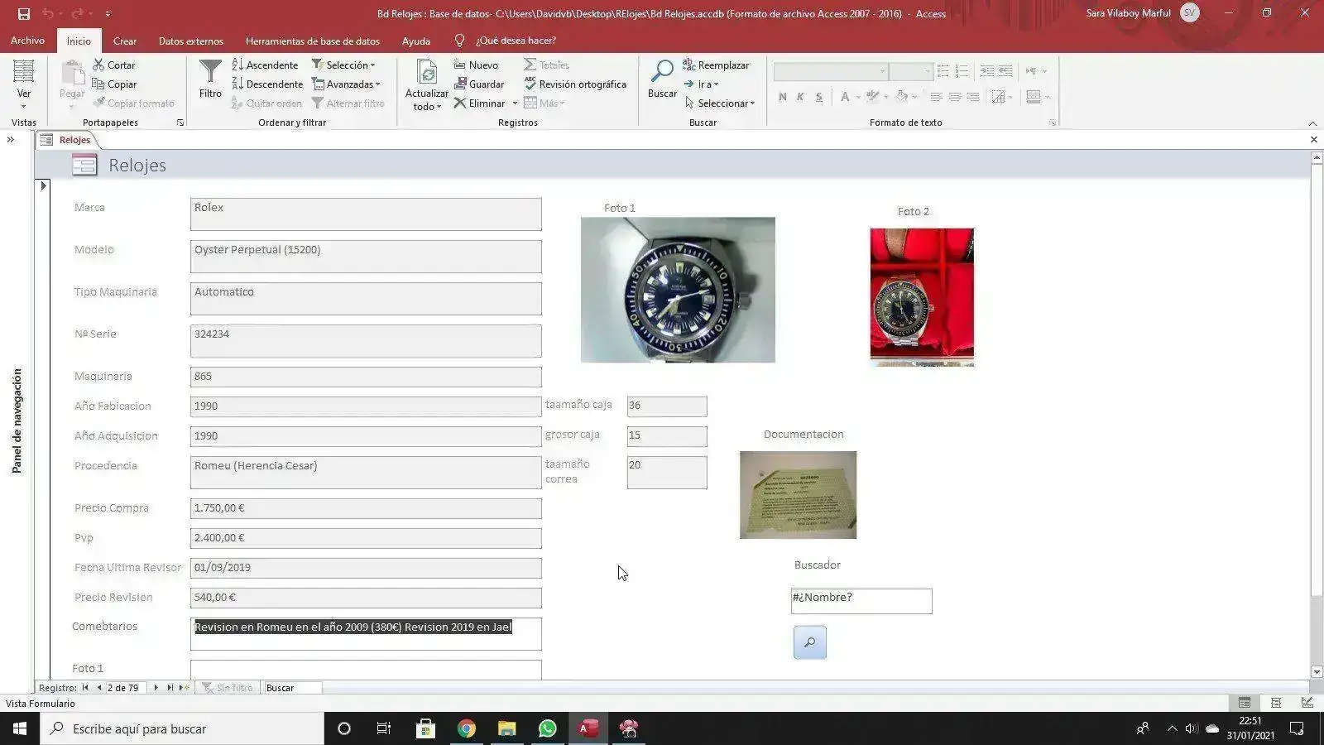Image resolution: width=1324 pixels, height=745 pixels.
Task: Run Revisión ortográfica spell check
Action: click(575, 84)
